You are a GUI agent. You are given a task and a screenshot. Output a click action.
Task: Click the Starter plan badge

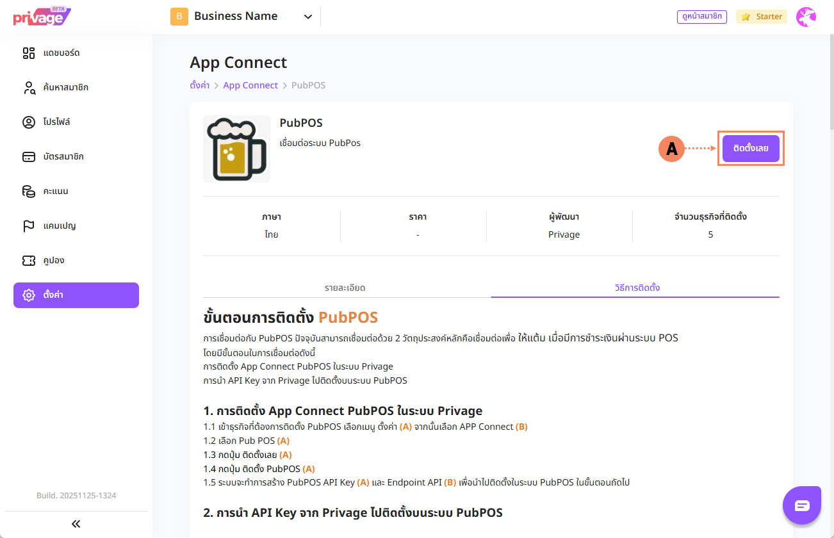point(762,17)
